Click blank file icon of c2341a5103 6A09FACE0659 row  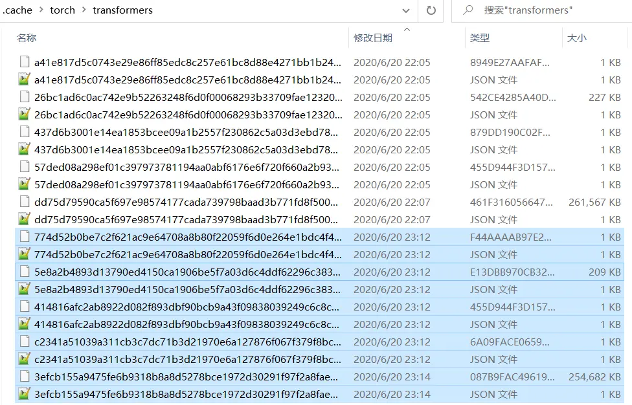(25, 342)
